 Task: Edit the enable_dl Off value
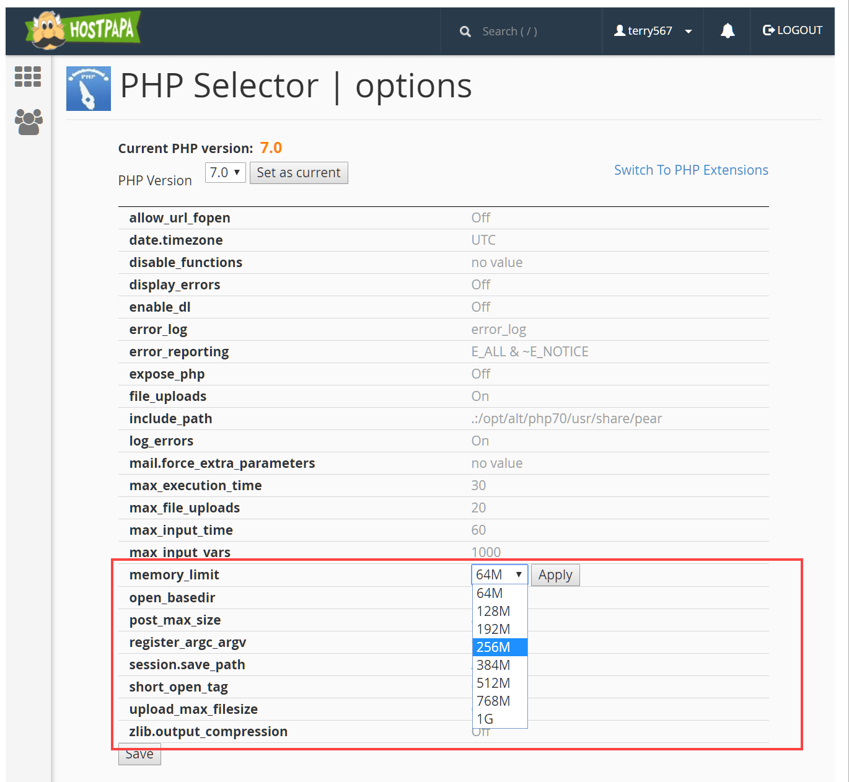pyautogui.click(x=481, y=307)
